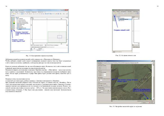Screen dimensions: 164x116
Task: Open the Инструменты menu in figure 32 window
Action: (124, 11)
